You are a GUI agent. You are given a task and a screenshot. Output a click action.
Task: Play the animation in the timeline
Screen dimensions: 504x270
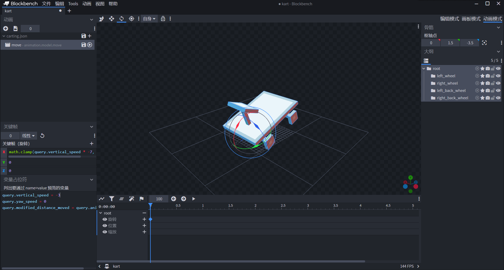pyautogui.click(x=193, y=199)
